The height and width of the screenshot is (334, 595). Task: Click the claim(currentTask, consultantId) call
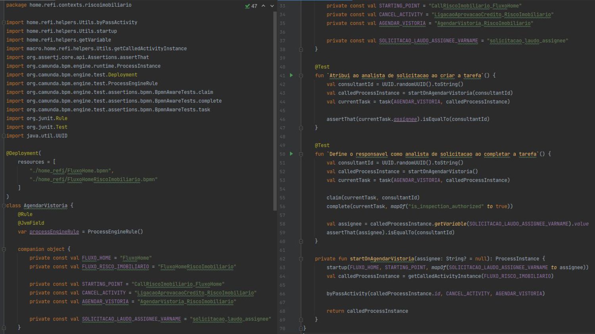[373, 198]
